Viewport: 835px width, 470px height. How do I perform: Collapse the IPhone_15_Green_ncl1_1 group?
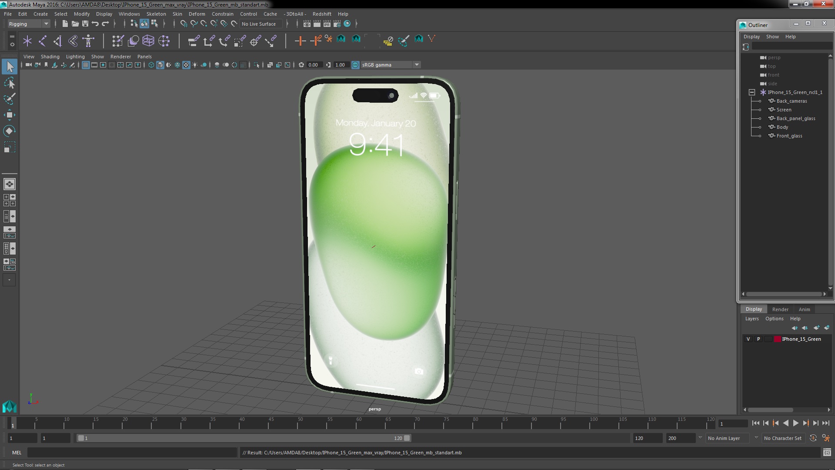coord(751,92)
